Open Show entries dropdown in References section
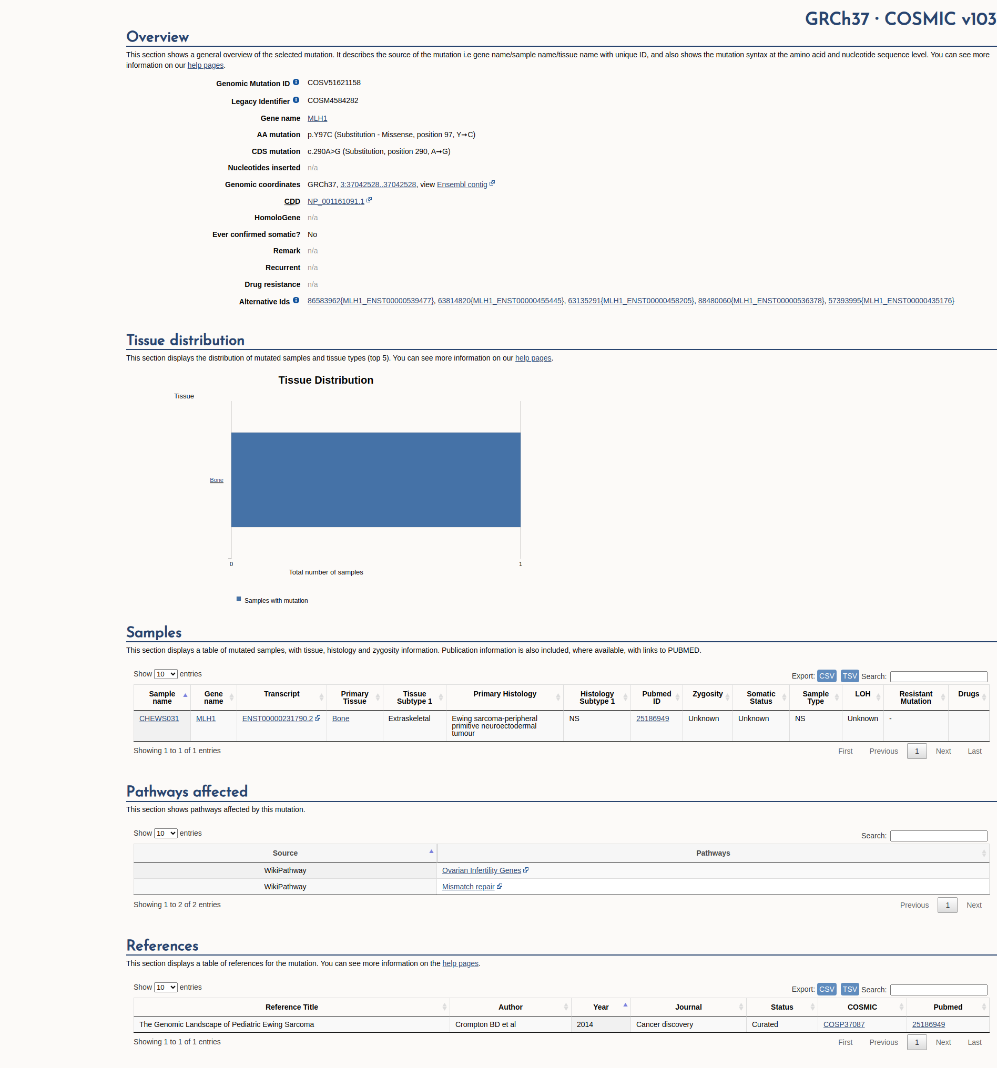The height and width of the screenshot is (1068, 997). pyautogui.click(x=166, y=988)
